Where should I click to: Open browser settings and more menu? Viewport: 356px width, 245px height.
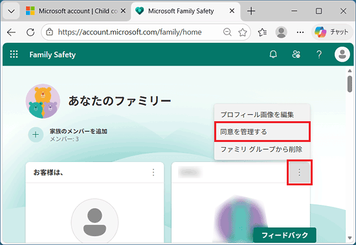pyautogui.click(x=300, y=32)
